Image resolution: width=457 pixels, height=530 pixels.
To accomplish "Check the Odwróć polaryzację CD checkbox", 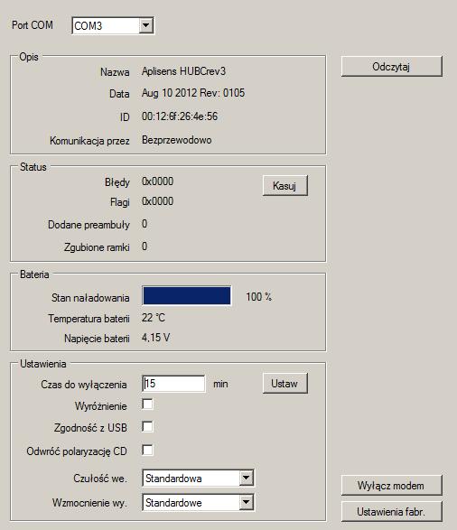I will click(148, 450).
